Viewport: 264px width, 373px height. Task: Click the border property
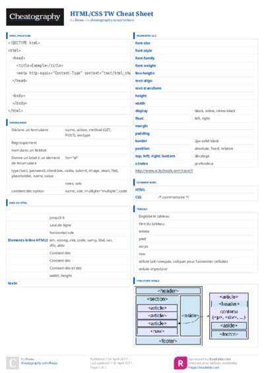coord(141,141)
